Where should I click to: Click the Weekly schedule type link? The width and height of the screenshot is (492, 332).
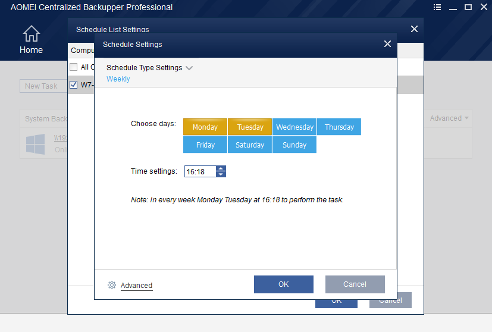tap(118, 79)
